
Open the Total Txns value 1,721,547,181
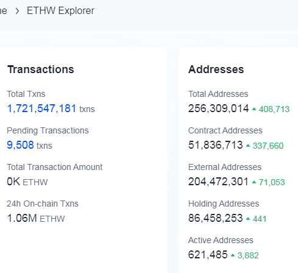point(41,108)
